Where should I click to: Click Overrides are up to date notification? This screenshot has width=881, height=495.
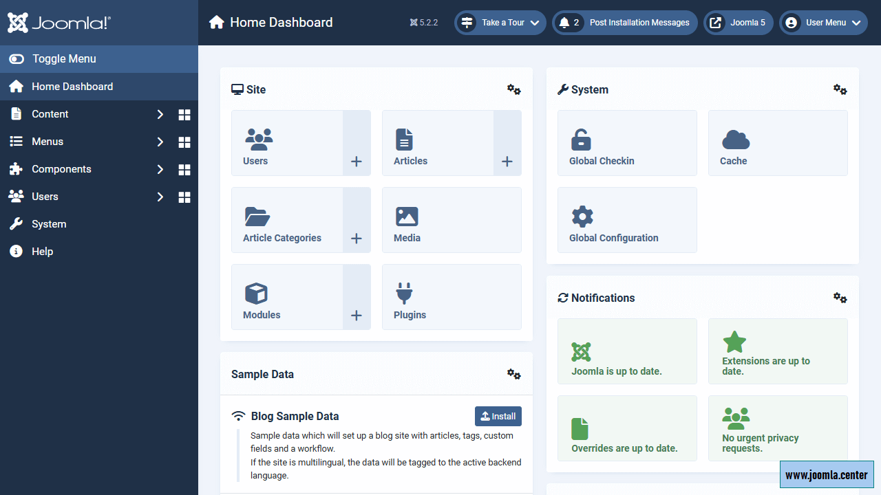click(x=627, y=428)
